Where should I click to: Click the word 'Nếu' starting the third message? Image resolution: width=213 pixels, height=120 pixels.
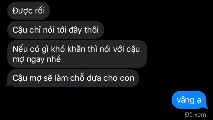pos(20,49)
